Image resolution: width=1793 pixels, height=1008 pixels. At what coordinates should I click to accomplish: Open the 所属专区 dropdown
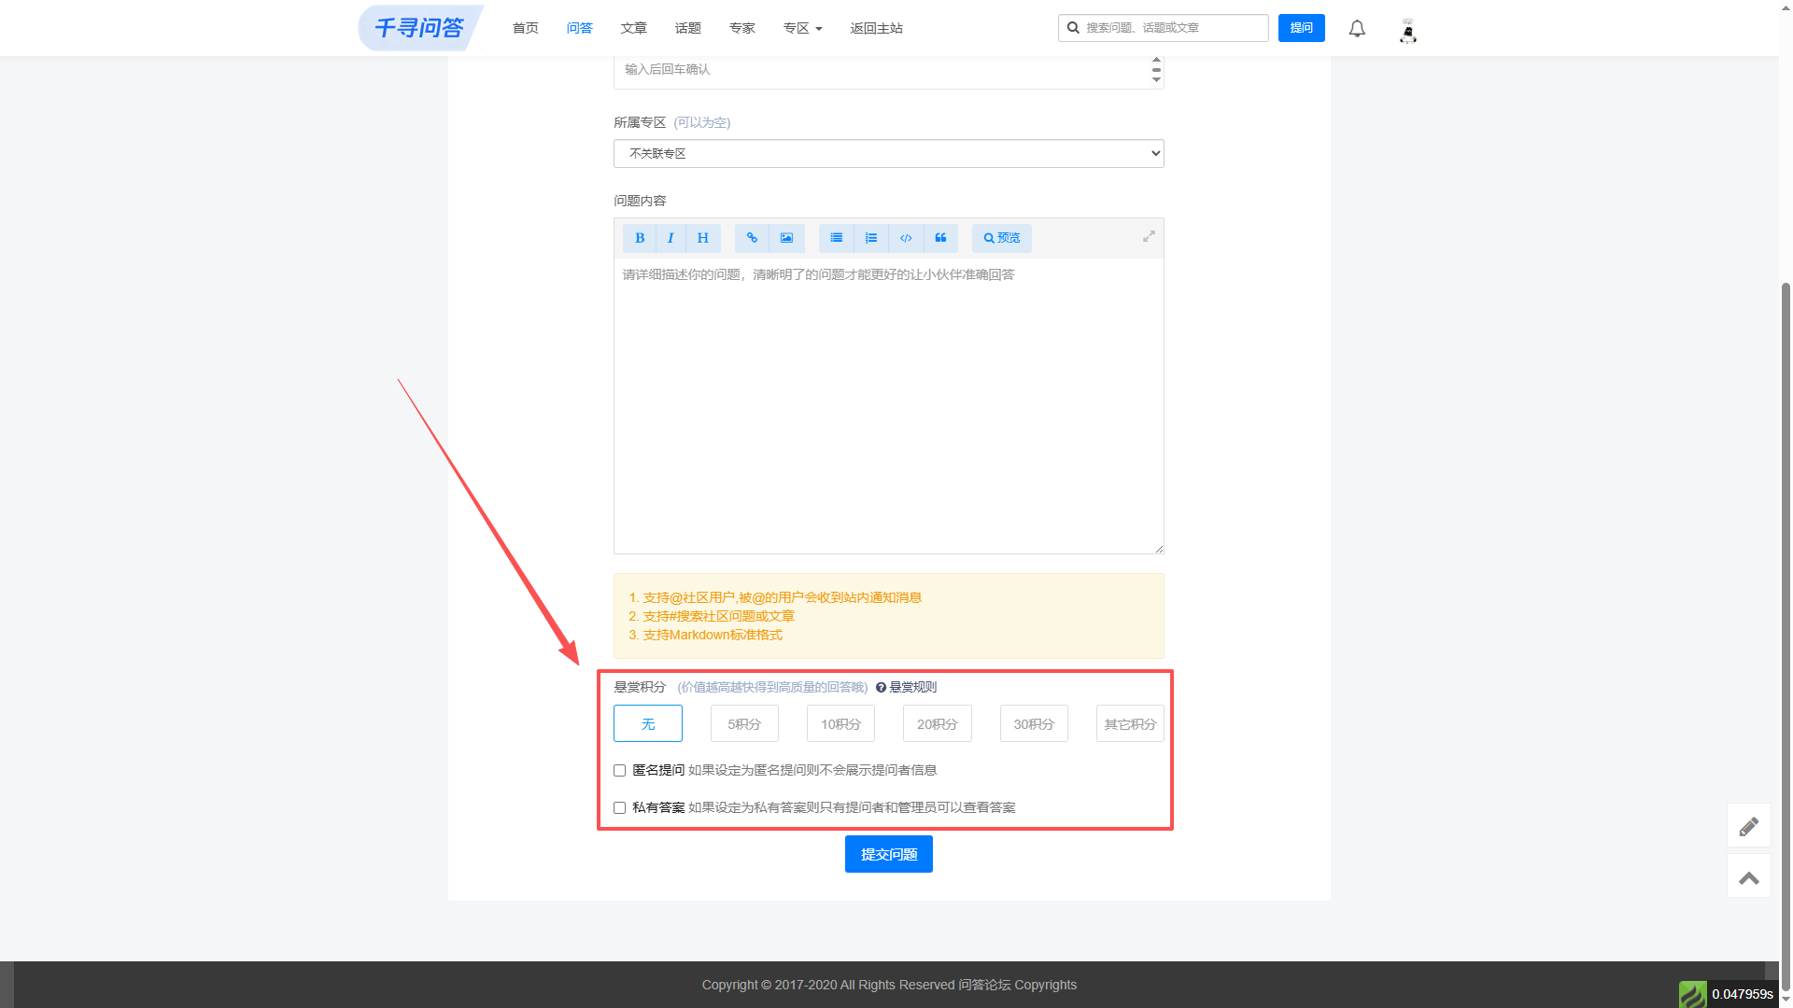point(888,153)
